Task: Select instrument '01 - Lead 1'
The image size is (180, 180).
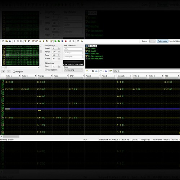Action: click(92, 49)
